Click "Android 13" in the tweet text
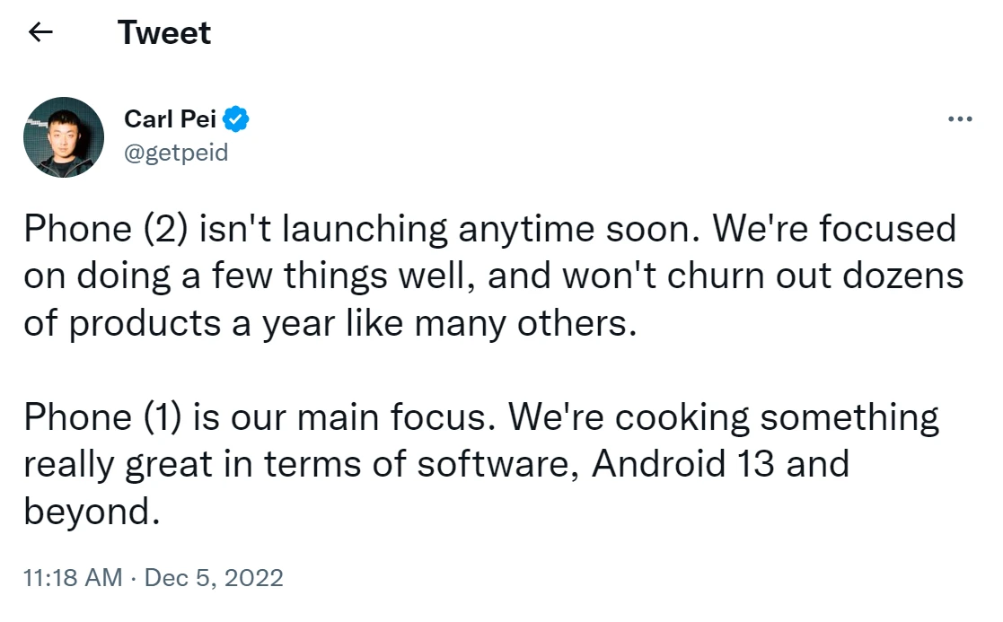This screenshot has width=1003, height=622. pos(683,463)
